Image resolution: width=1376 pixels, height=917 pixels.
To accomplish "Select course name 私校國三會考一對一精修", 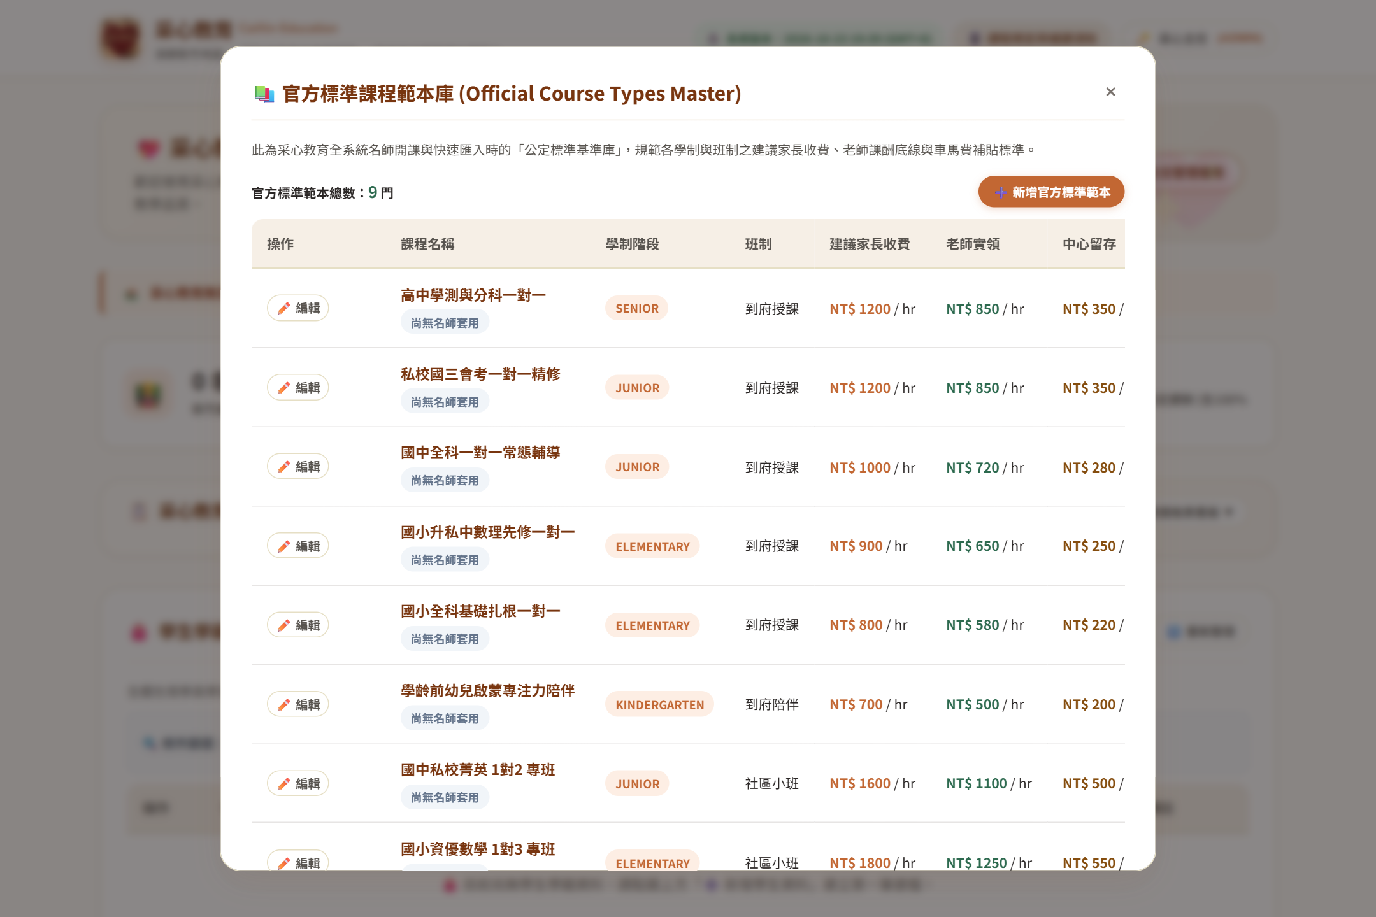I will click(x=480, y=374).
